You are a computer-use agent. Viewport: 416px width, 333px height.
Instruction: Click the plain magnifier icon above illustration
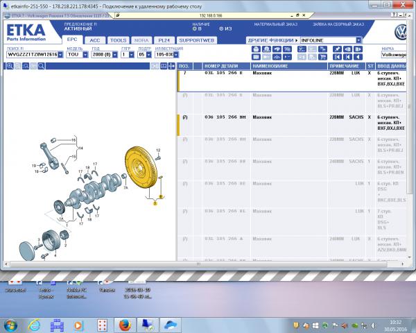coord(41,66)
